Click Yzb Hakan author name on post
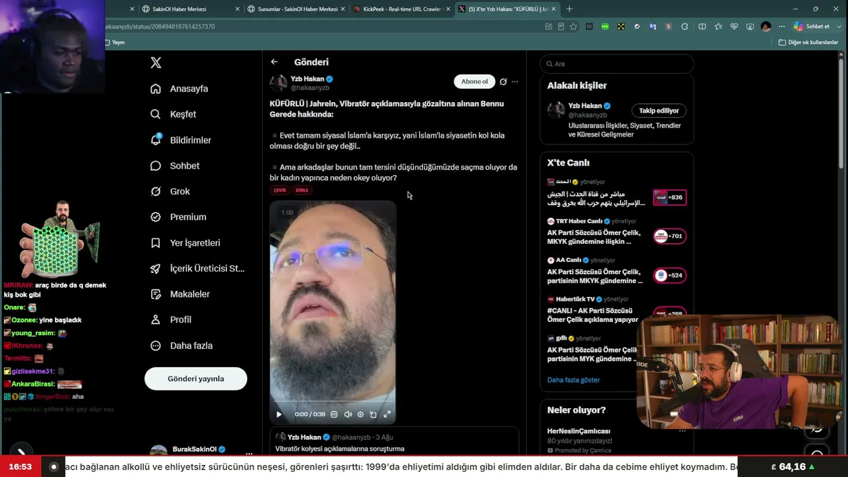This screenshot has height=477, width=848. [x=307, y=79]
